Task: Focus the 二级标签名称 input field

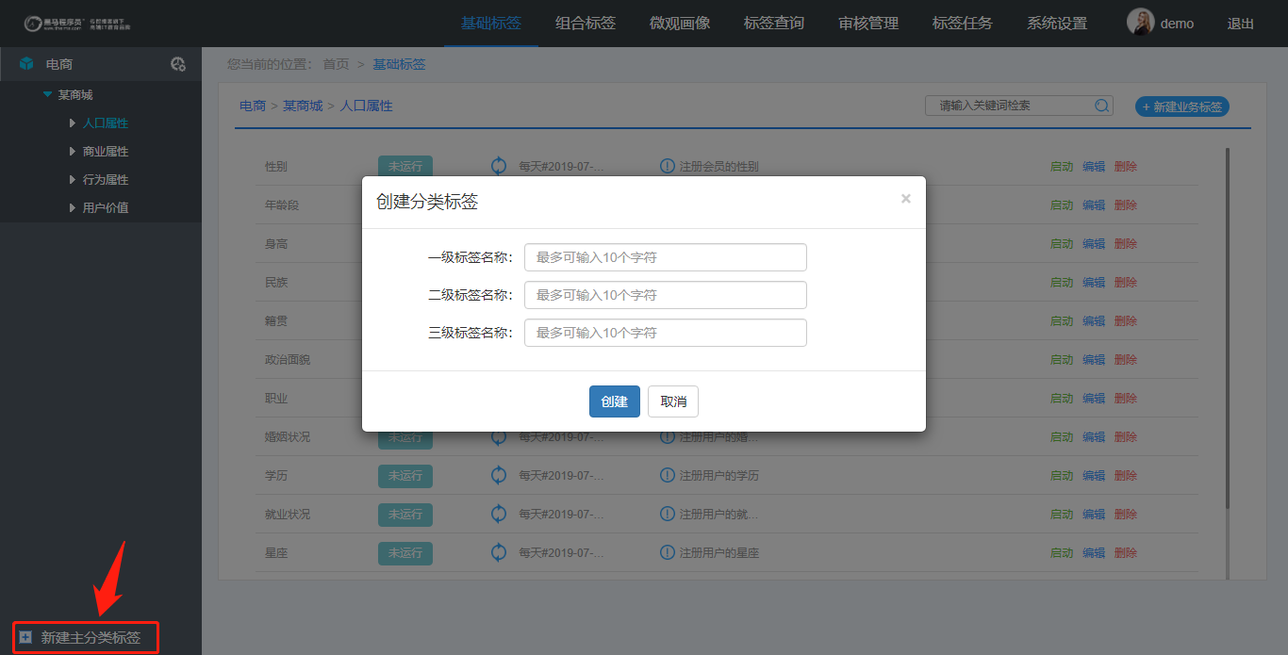Action: pos(666,295)
